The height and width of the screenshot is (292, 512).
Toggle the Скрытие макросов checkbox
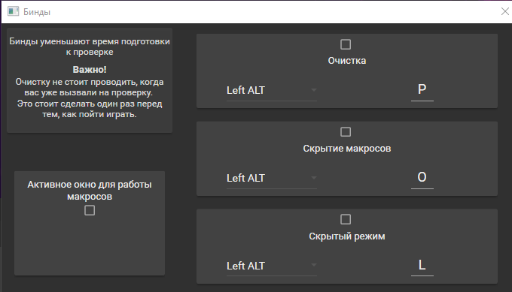click(346, 132)
